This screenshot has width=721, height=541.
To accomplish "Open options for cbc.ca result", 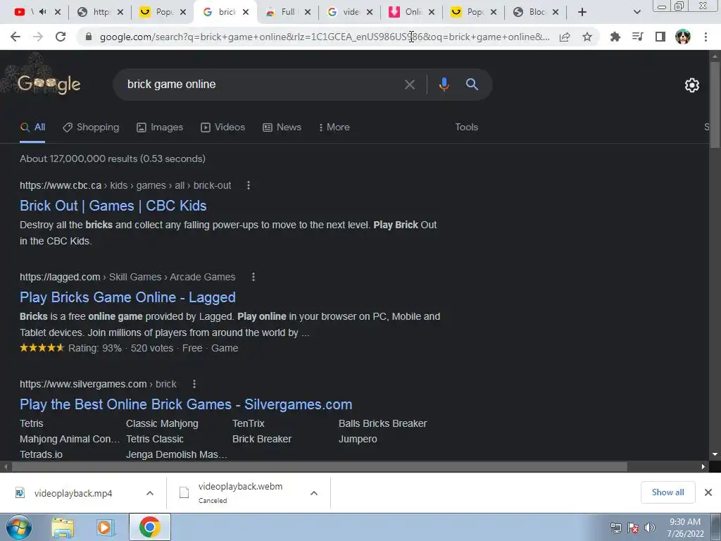I will click(249, 185).
